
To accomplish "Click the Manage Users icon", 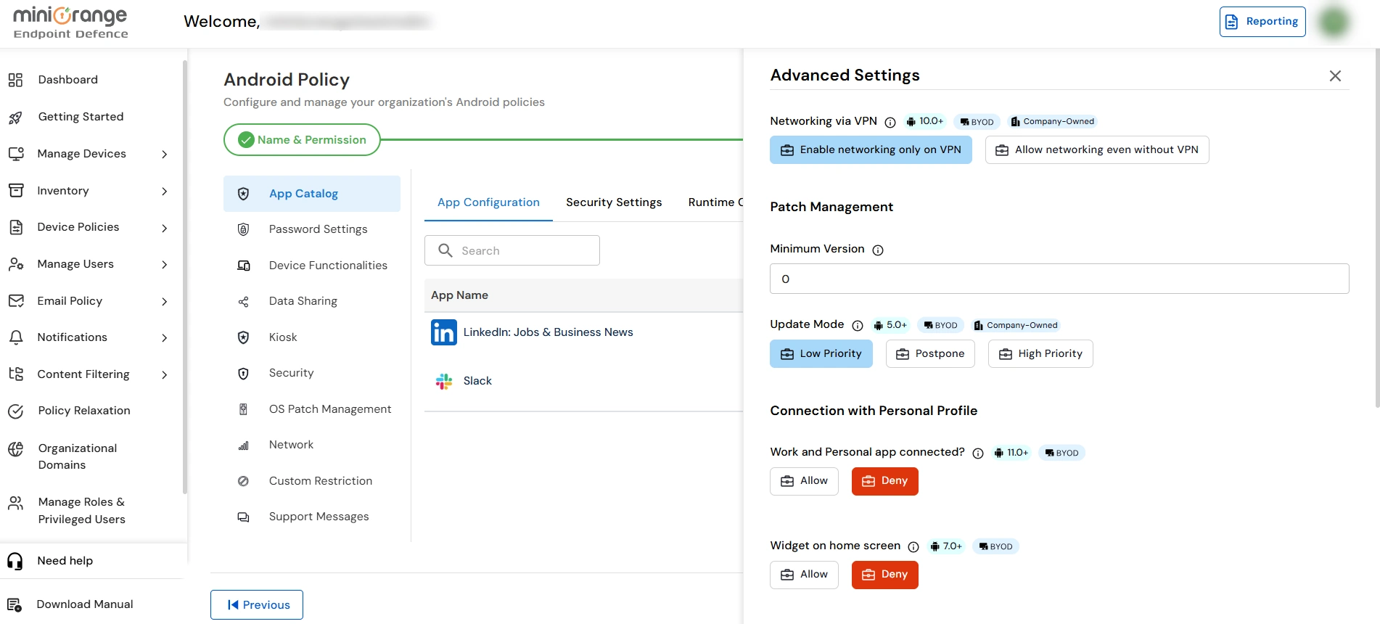I will click(x=15, y=264).
